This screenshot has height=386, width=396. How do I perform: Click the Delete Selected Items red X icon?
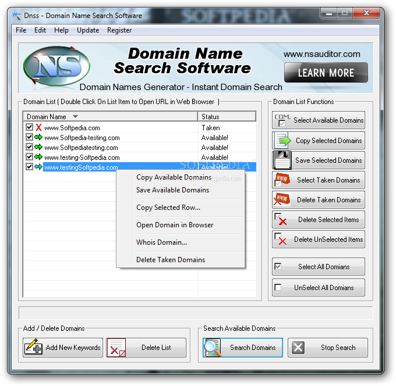pos(280,219)
